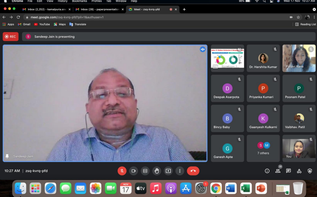The image size is (317, 197).
Task: Raise hand in the meeting
Action: (x=156, y=171)
